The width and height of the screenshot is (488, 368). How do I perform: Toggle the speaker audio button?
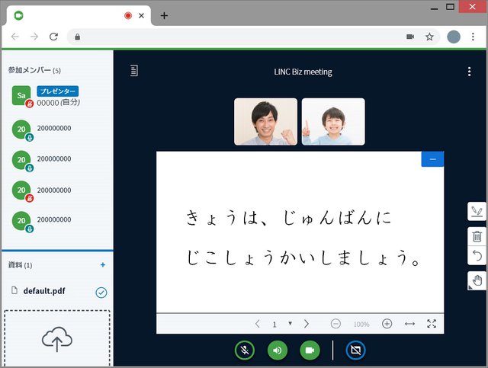277,350
